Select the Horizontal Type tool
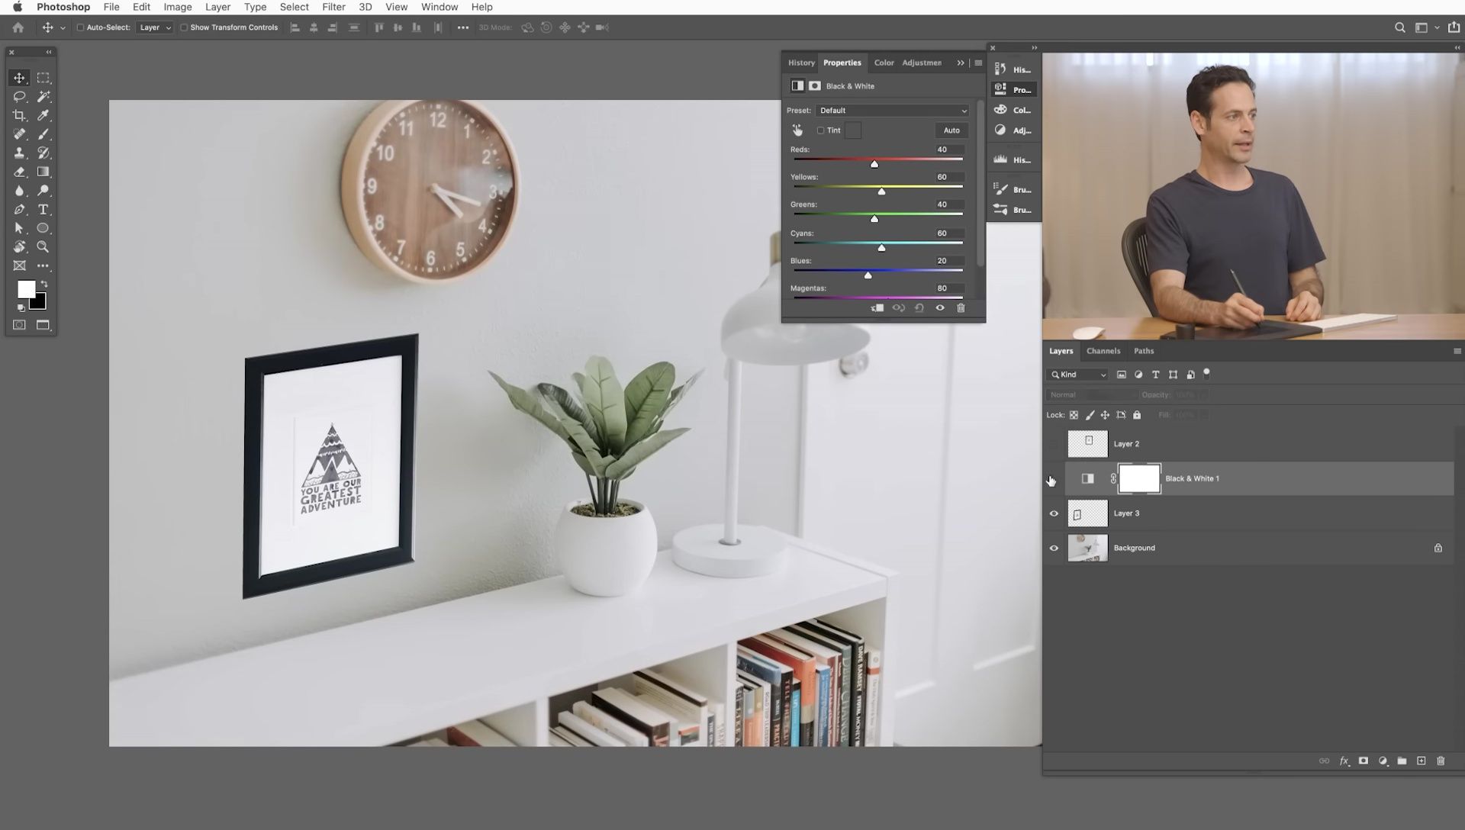 click(43, 210)
